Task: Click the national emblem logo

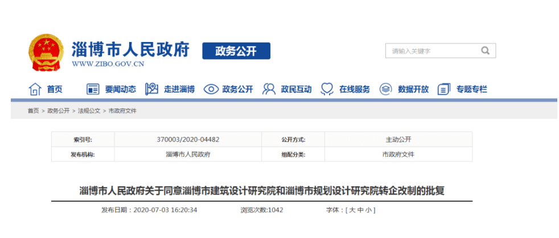Action: (x=46, y=52)
